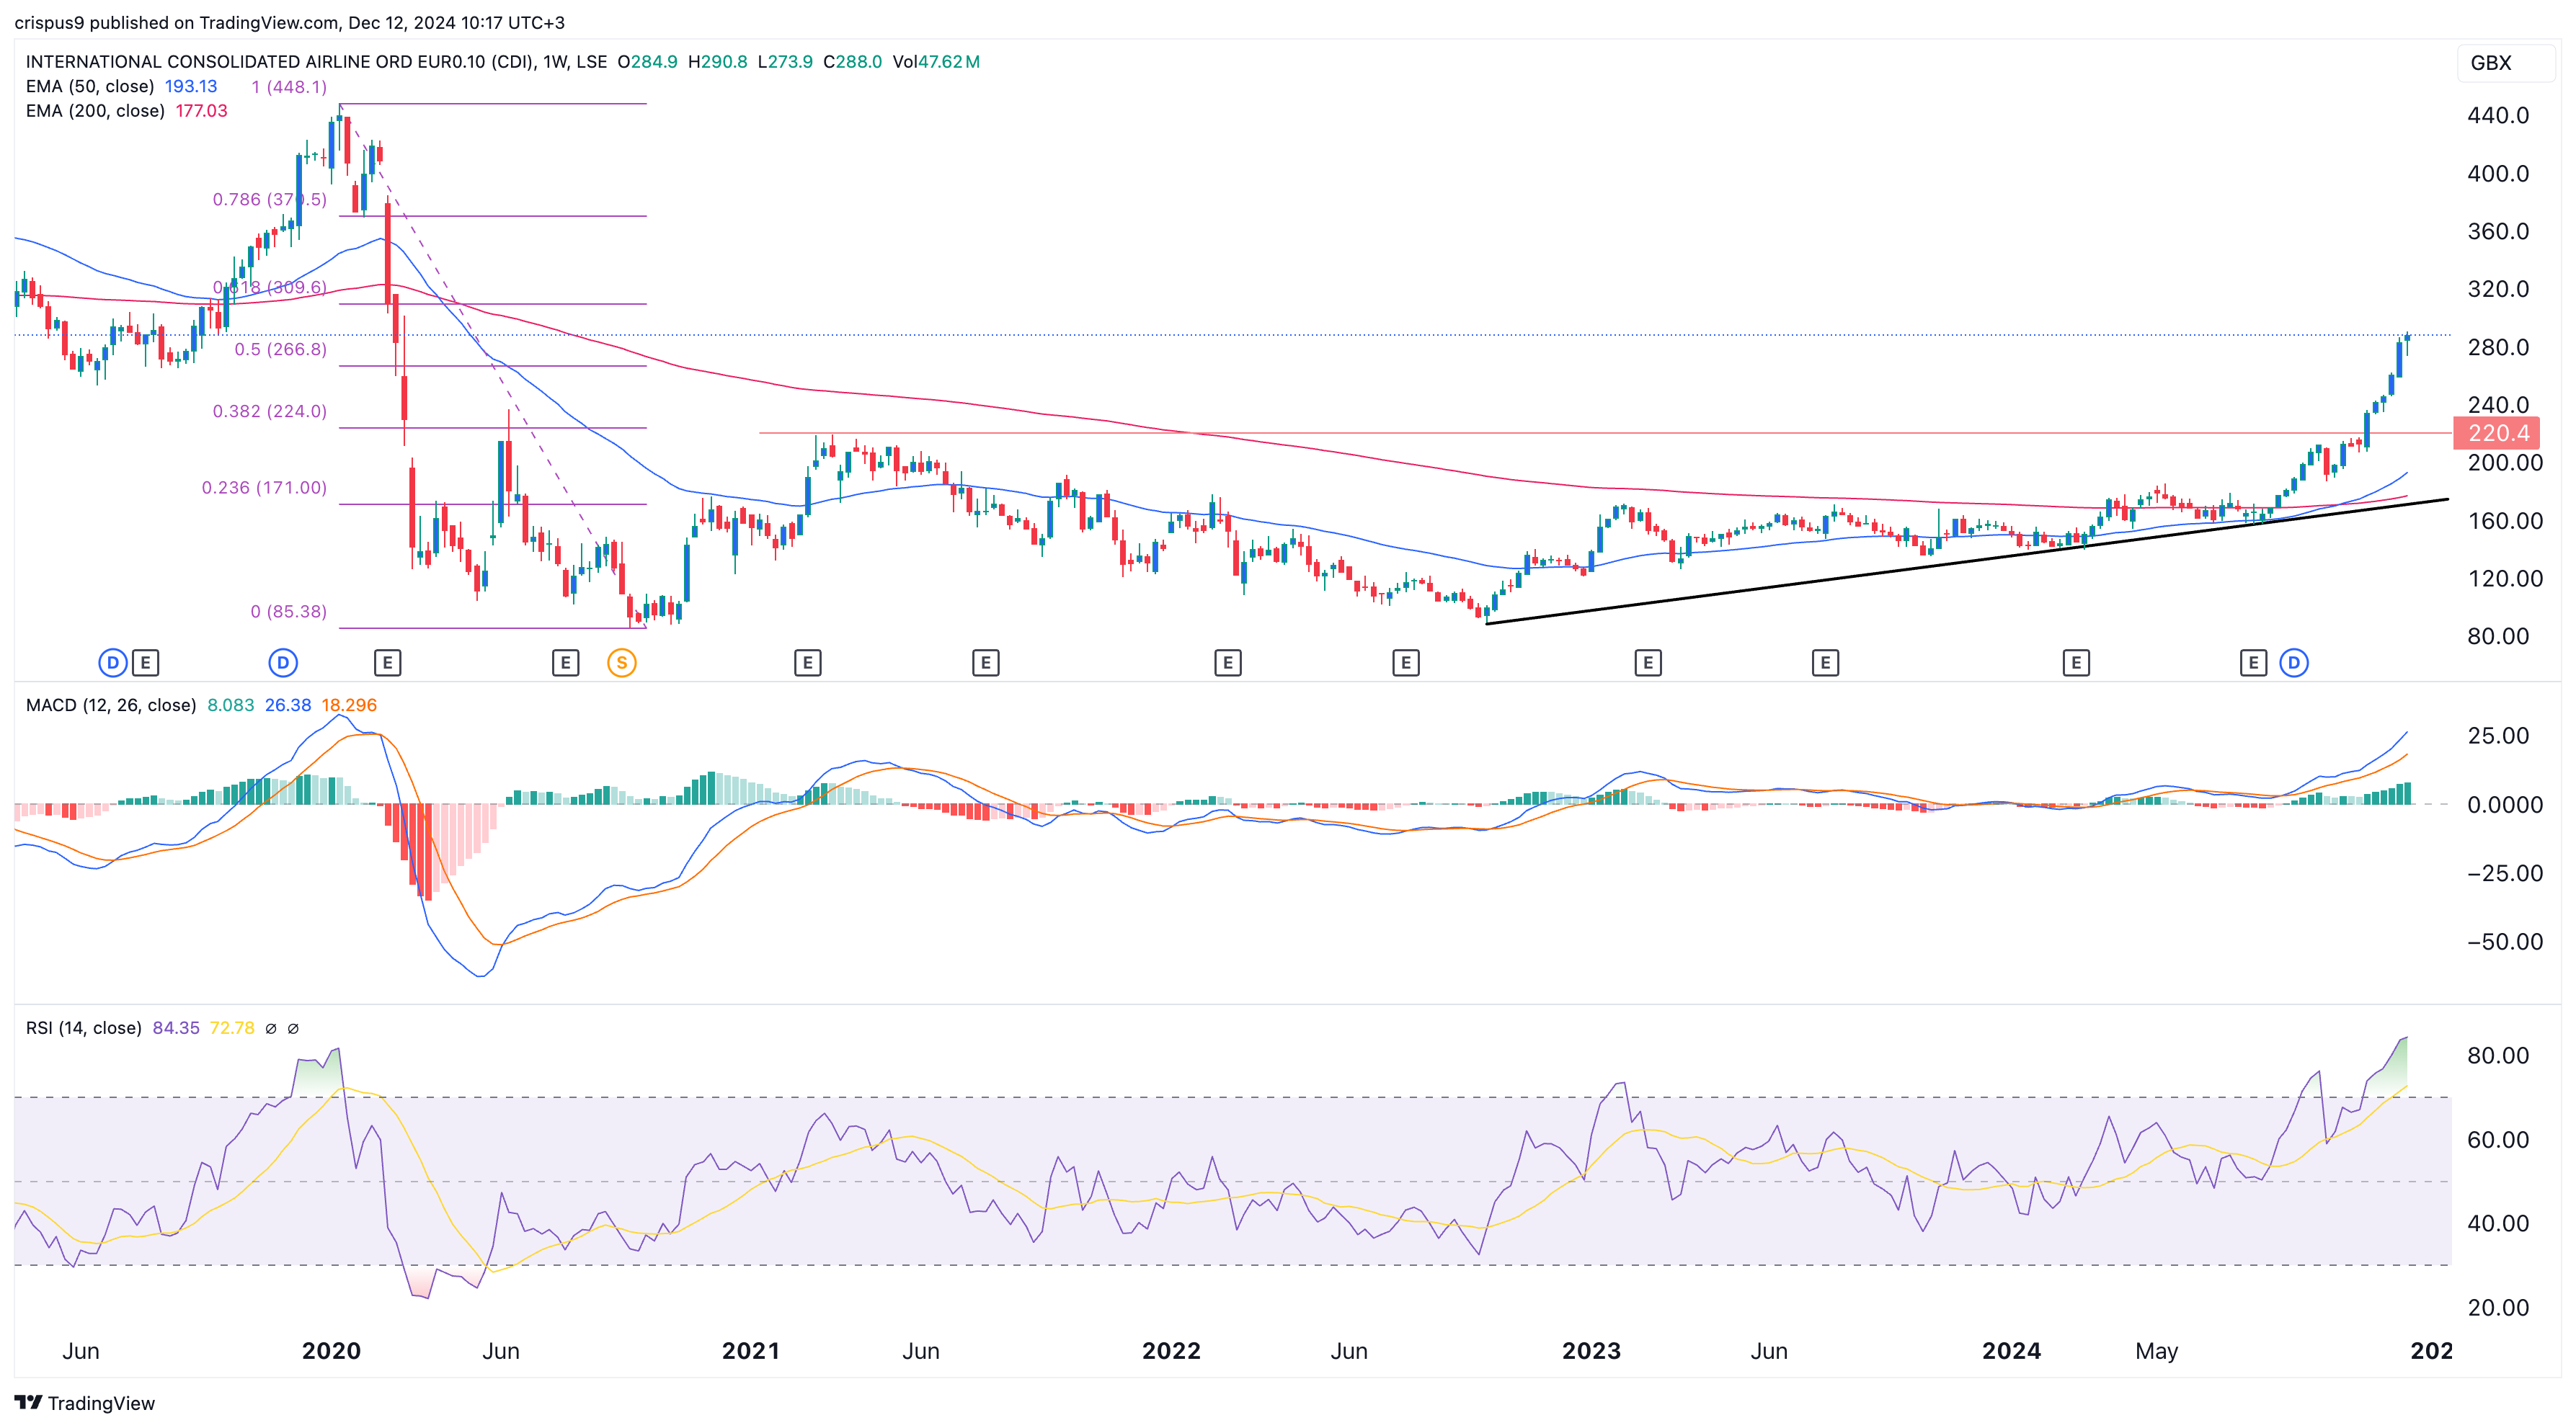The height and width of the screenshot is (1428, 2576).
Task: Click the red 220.4 price label
Action: (2497, 433)
